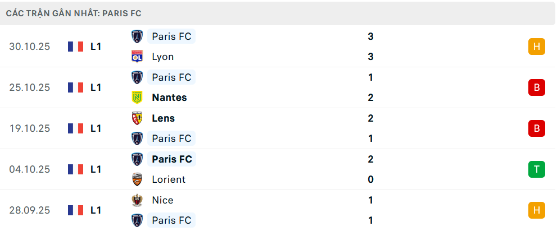Click French flag icon for 04.10.25 match
This screenshot has height=231, width=557.
[75, 169]
